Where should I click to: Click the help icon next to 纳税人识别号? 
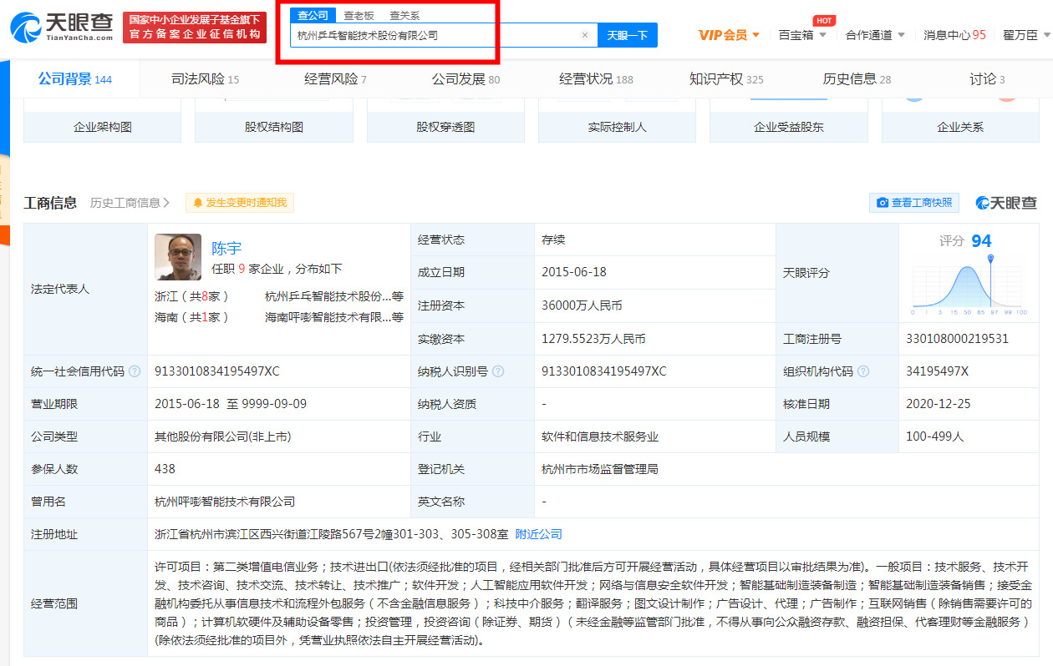pos(498,371)
